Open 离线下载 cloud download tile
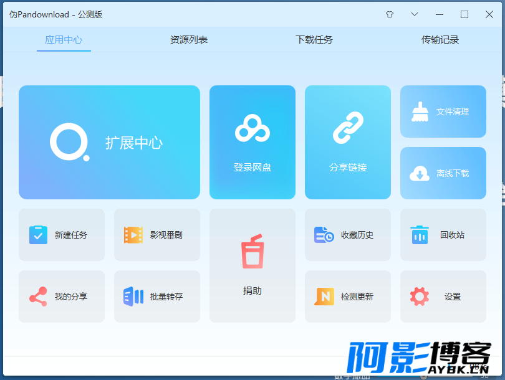This screenshot has height=380, width=505. (x=443, y=173)
